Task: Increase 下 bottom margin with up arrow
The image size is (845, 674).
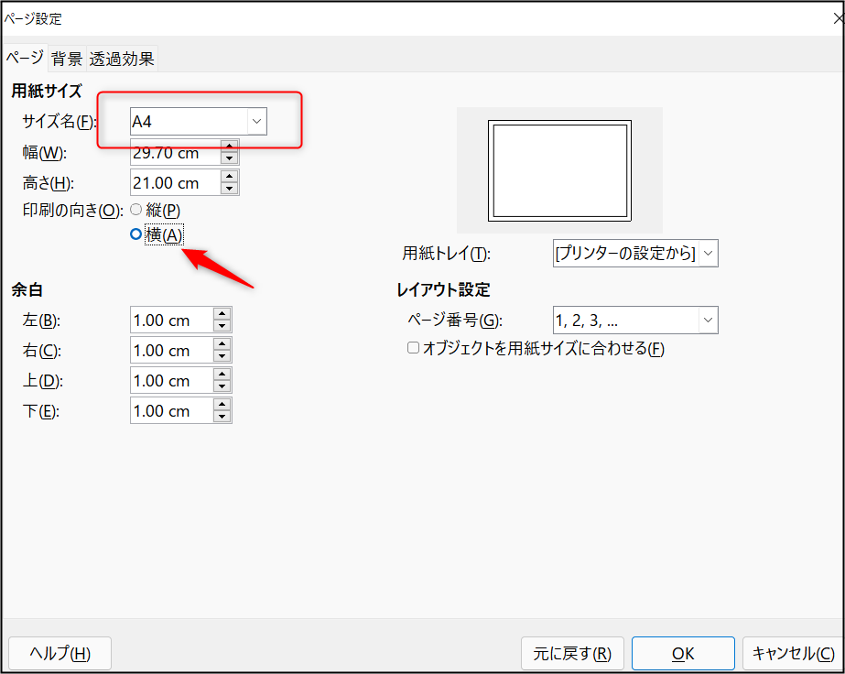Action: [x=222, y=405]
